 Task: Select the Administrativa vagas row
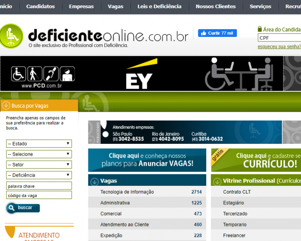click(147, 203)
